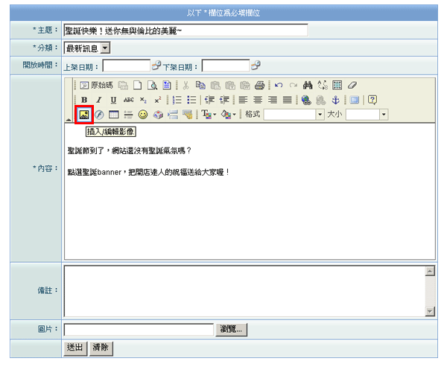
Task: Click the 送出 submit button
Action: [75, 347]
